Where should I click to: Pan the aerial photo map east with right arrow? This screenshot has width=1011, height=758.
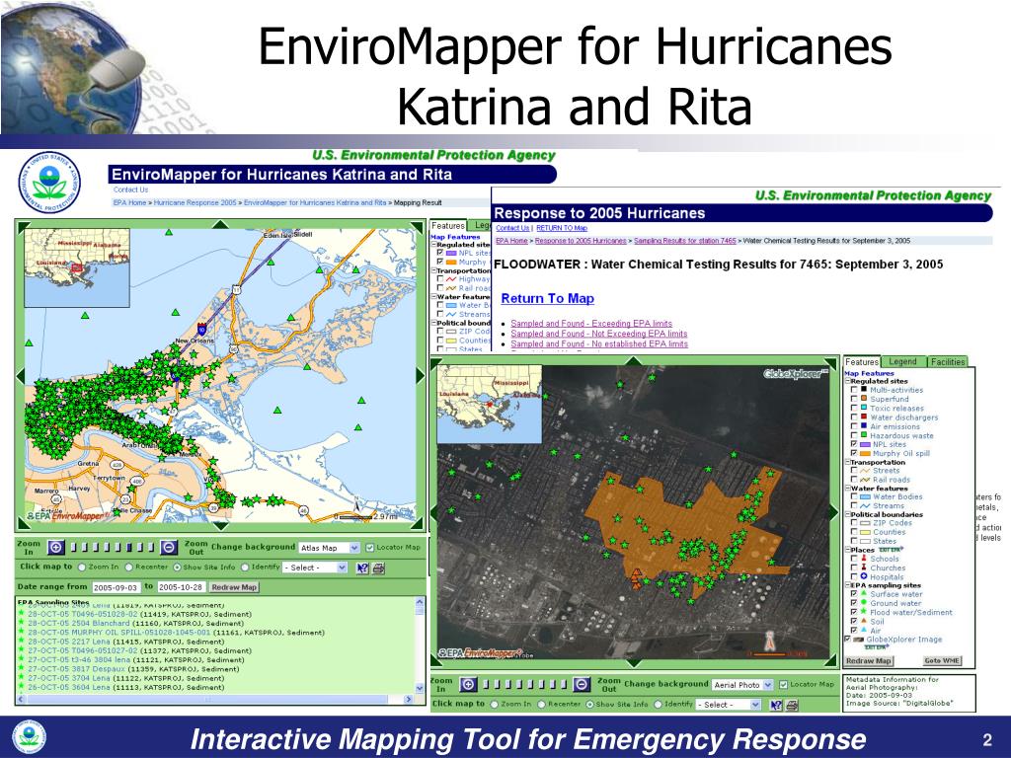[835, 512]
